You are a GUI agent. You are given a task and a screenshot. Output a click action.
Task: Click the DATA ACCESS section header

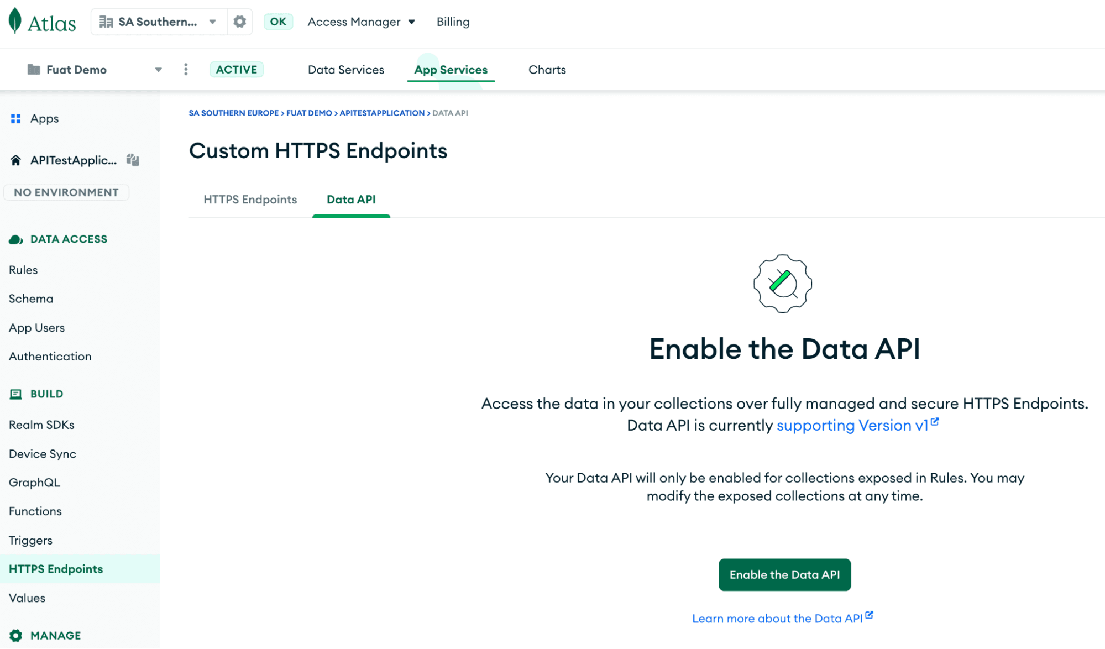click(x=69, y=239)
